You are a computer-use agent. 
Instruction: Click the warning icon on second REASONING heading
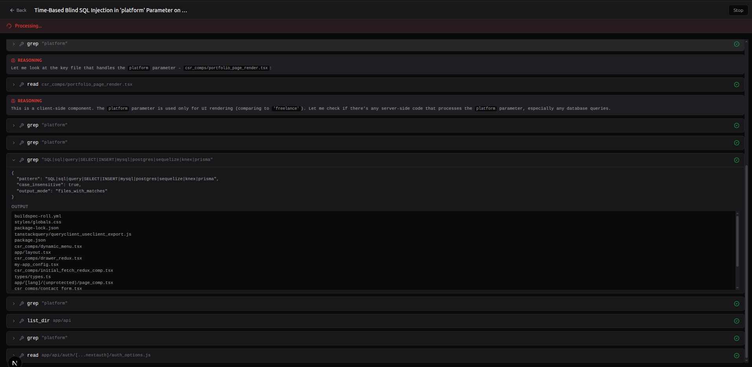pyautogui.click(x=12, y=101)
